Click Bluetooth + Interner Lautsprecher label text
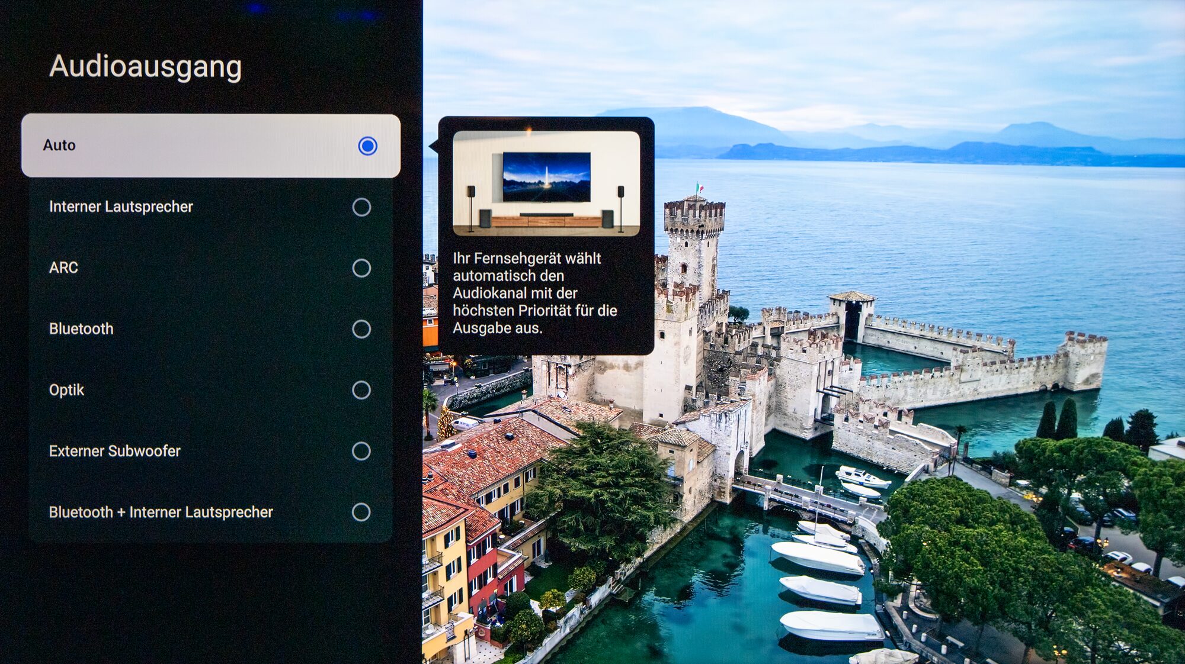This screenshot has height=664, width=1185. click(161, 512)
